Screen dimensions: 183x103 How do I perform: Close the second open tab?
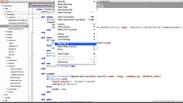click(x=100, y=5)
